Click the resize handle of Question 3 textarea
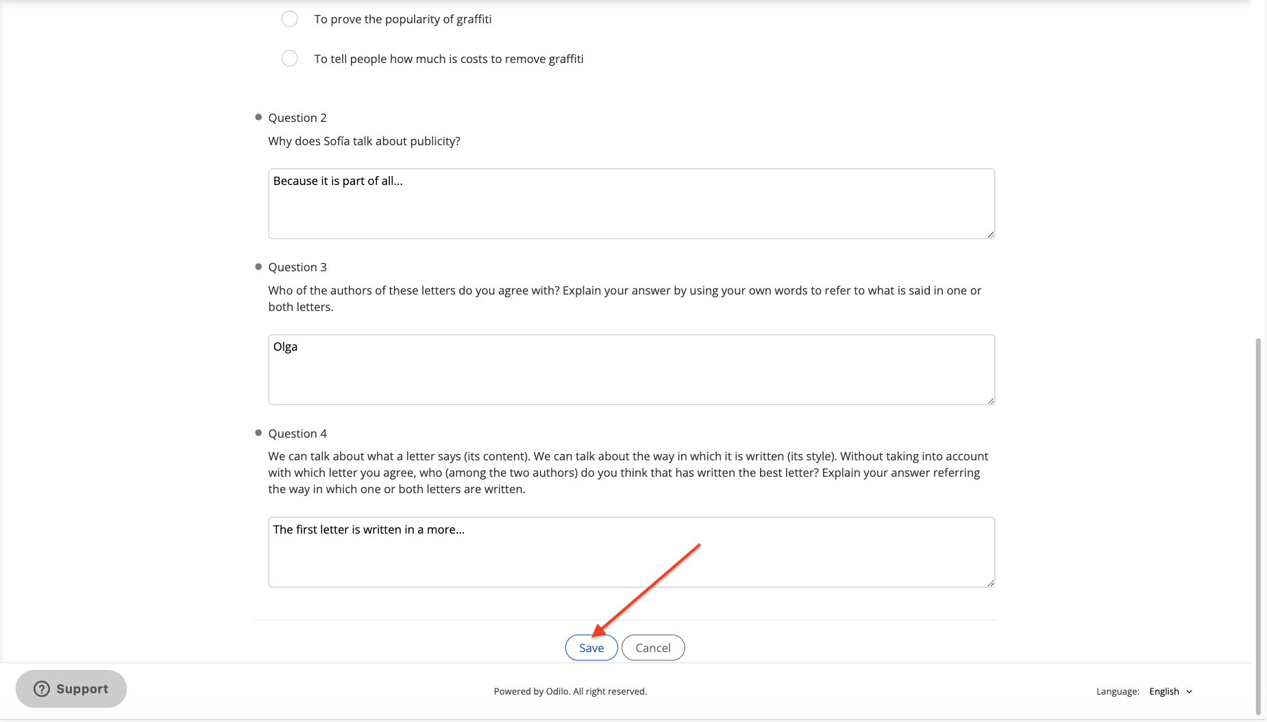 (990, 400)
